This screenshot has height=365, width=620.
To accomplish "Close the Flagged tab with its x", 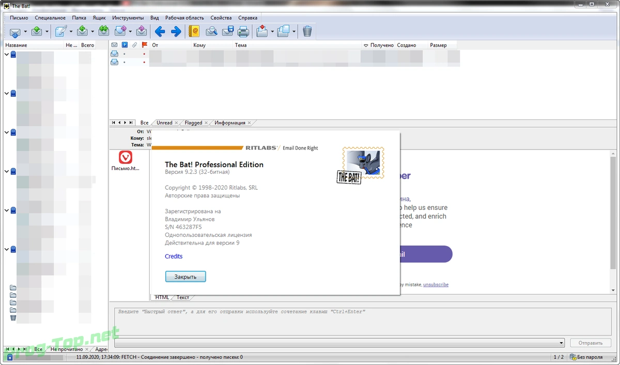I will 206,123.
